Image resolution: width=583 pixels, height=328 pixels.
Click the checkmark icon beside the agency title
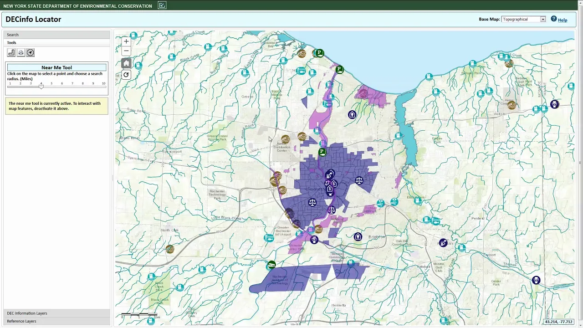(162, 5)
